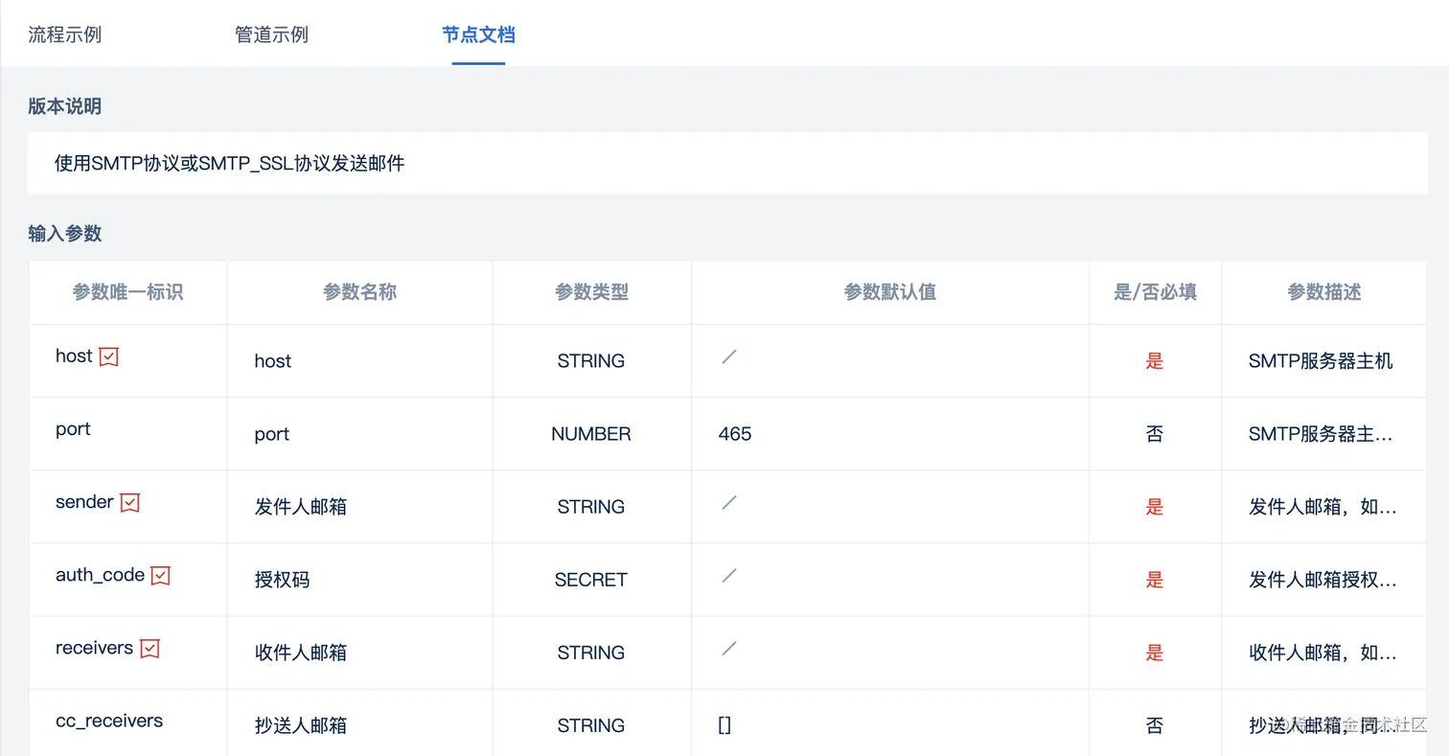
Task: Click the red check icon beside receivers
Action: click(149, 649)
